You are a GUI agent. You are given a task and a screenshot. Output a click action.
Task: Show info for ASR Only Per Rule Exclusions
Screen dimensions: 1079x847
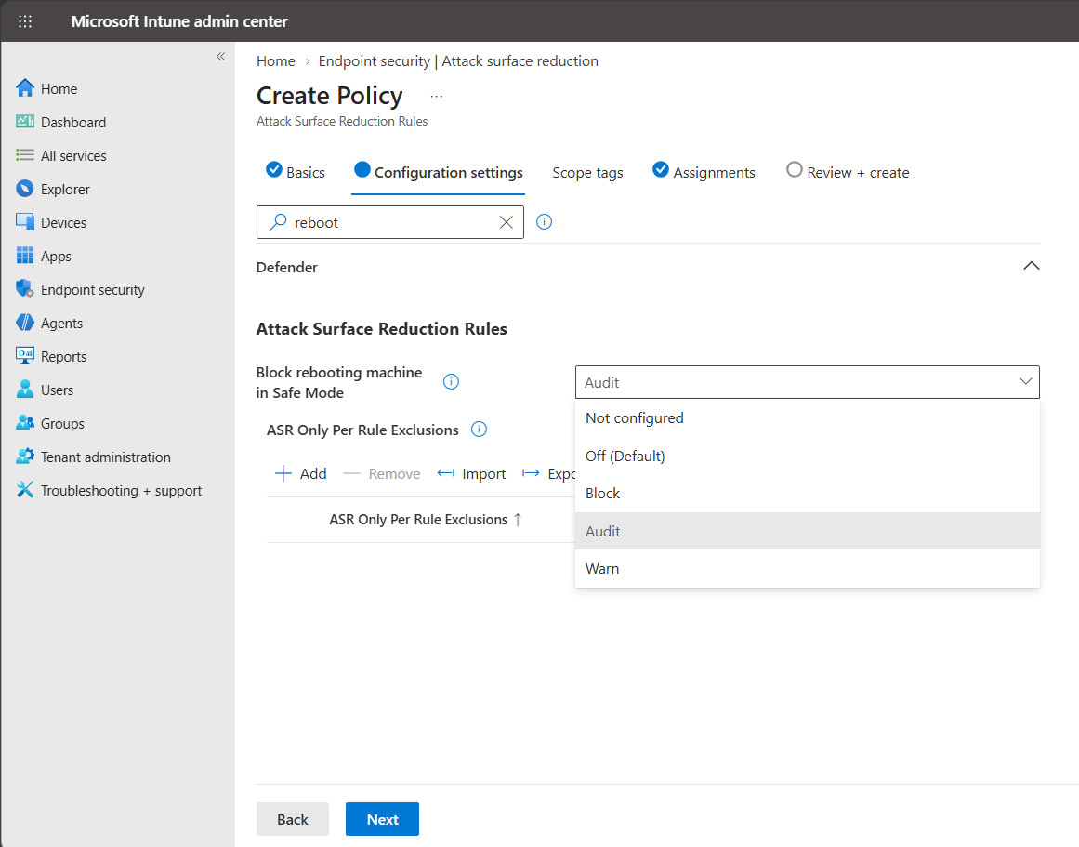479,429
